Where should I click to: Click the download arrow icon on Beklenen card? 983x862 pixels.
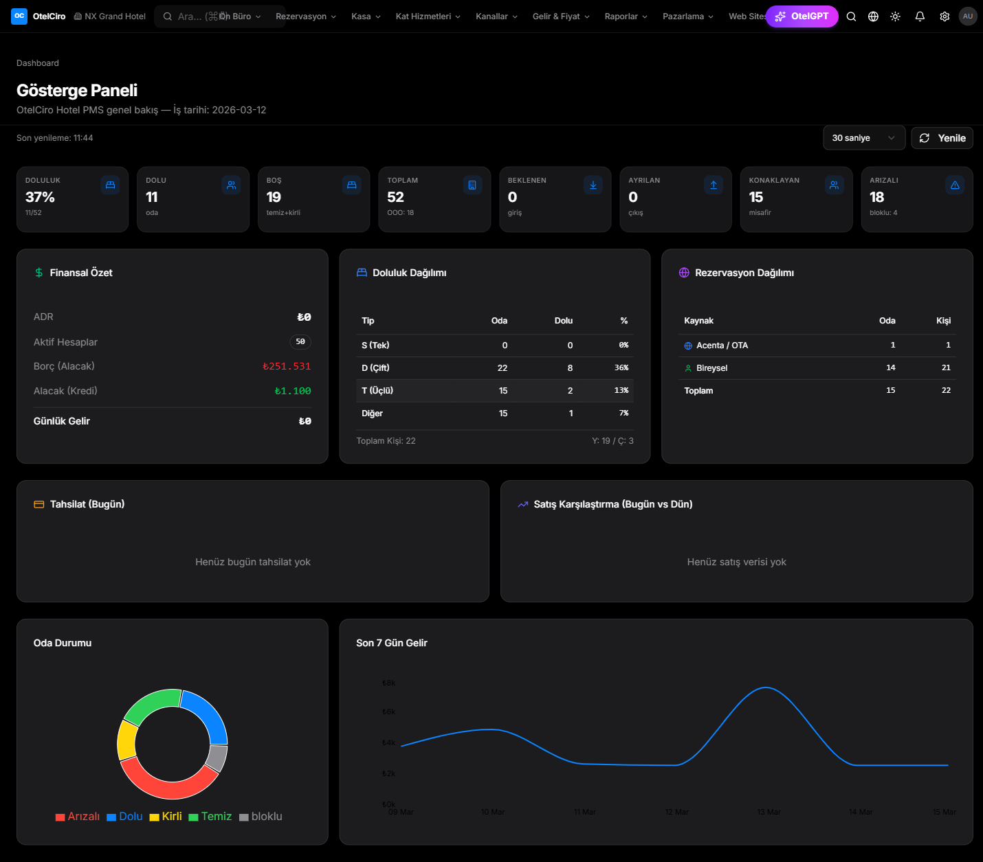click(x=593, y=185)
